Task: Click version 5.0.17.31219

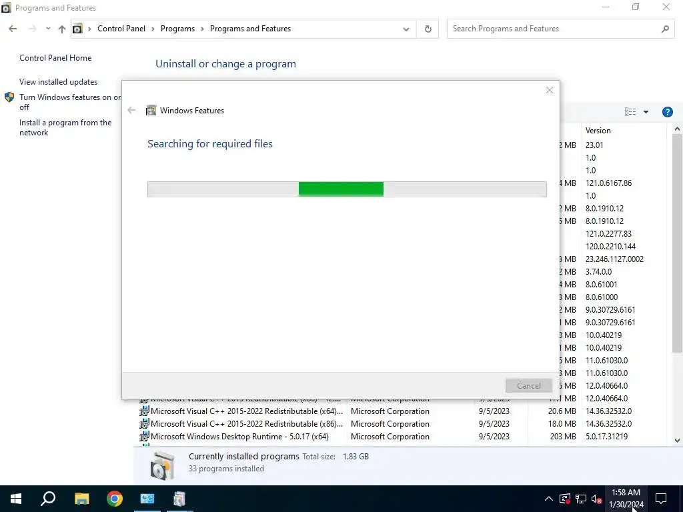Action: click(x=606, y=436)
